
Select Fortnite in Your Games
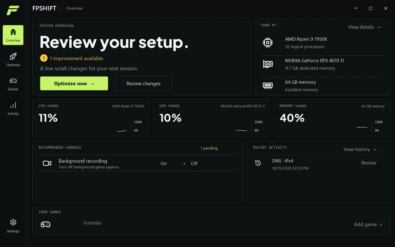(92, 223)
